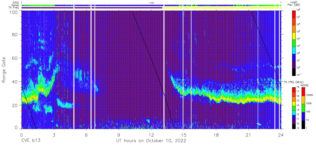Click the '9' tick on UT hours axis
Image resolution: width=316 pixels, height=146 pixels.
click(119, 135)
